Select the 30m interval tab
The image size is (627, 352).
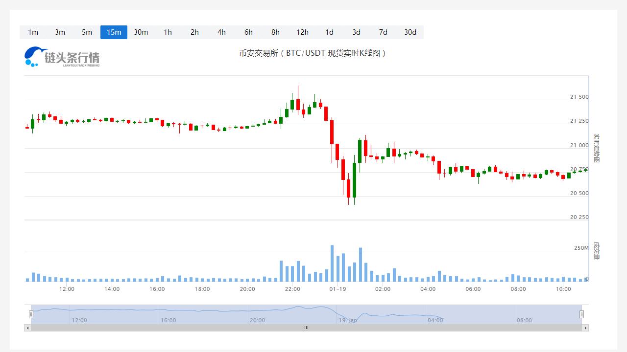pos(141,32)
